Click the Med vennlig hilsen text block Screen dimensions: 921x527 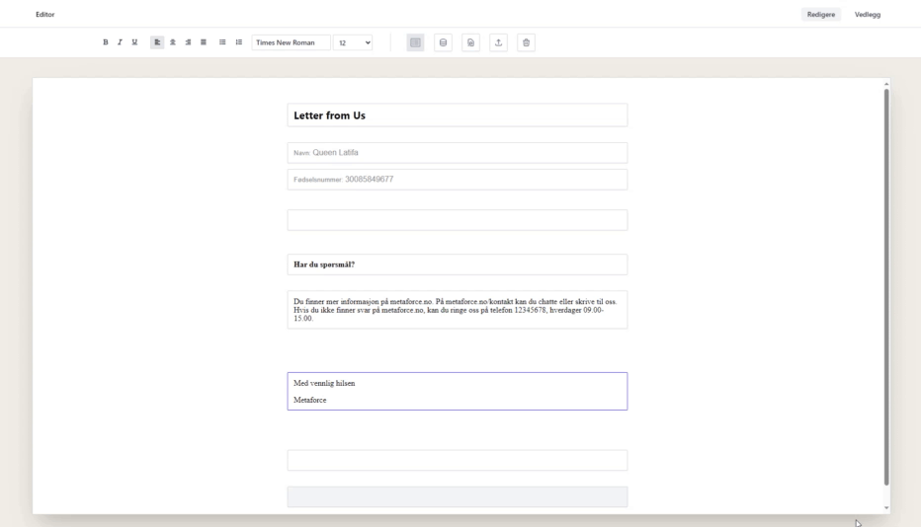coord(457,391)
